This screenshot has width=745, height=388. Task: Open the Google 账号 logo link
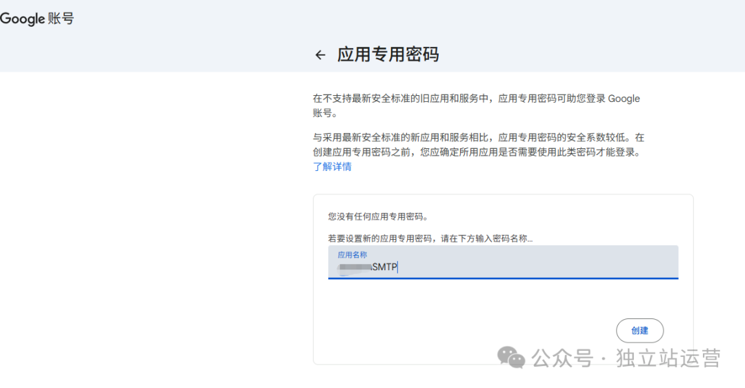coord(37,19)
